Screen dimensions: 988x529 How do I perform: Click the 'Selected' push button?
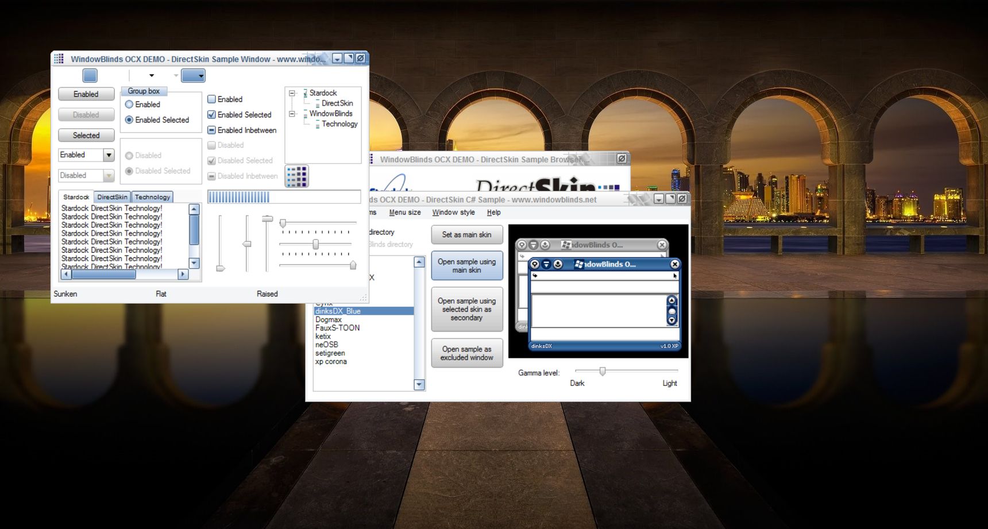coord(86,136)
